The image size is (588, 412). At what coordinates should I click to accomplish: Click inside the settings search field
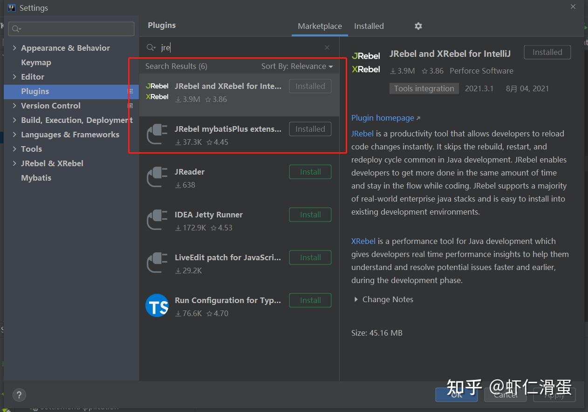coord(71,28)
